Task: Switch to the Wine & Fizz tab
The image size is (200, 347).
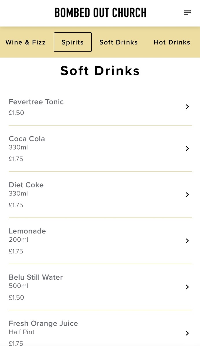Action: (25, 42)
